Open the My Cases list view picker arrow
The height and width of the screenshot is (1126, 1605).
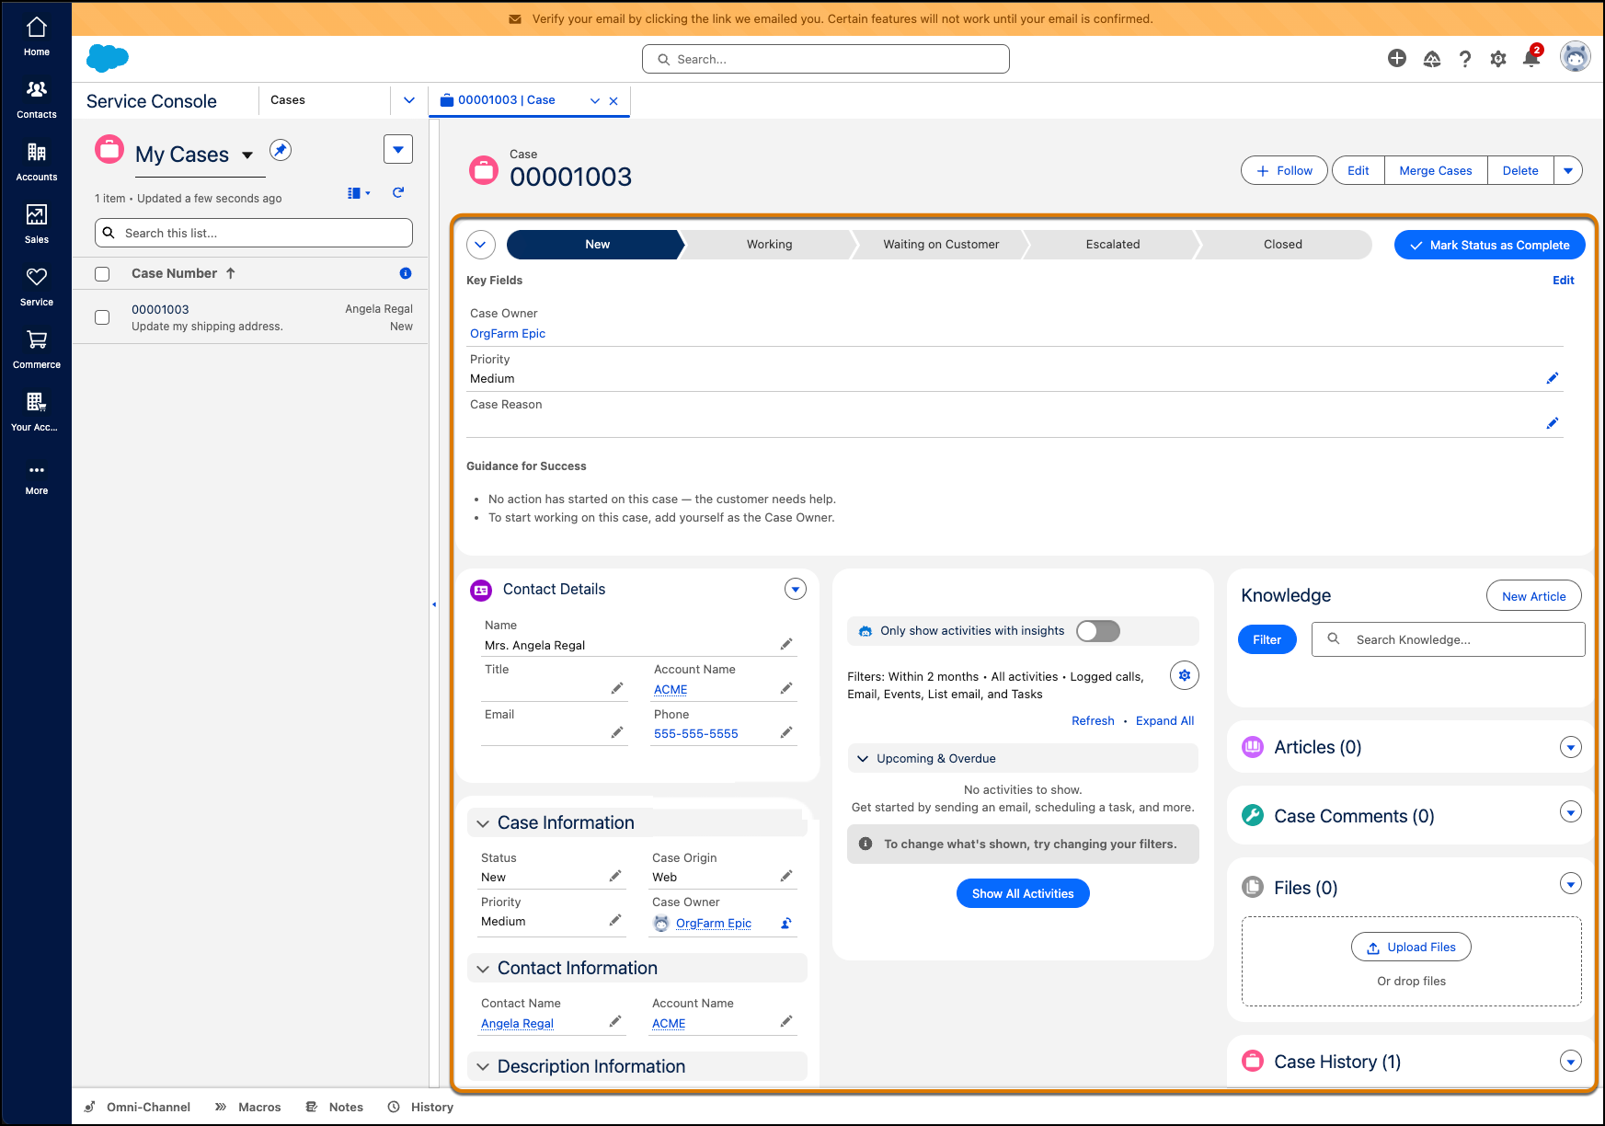pos(247,155)
